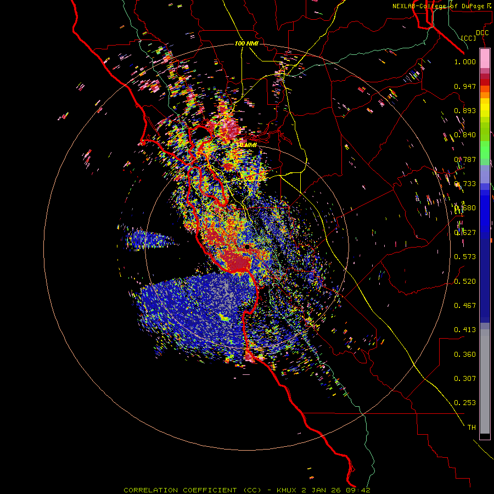Select the 0.893 legend value

465,110
